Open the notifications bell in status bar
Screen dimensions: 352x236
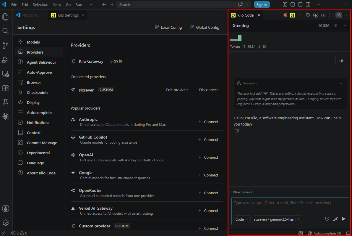point(348,233)
